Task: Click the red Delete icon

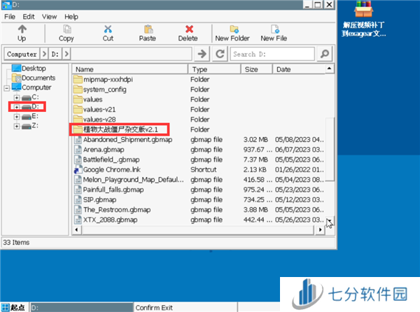Action: point(188,29)
